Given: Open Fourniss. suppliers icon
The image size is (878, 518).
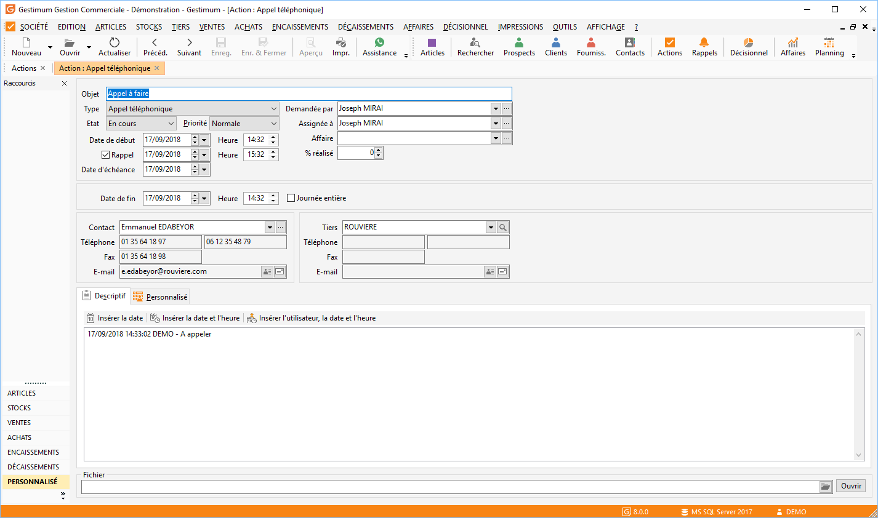Looking at the screenshot, I should click(591, 47).
